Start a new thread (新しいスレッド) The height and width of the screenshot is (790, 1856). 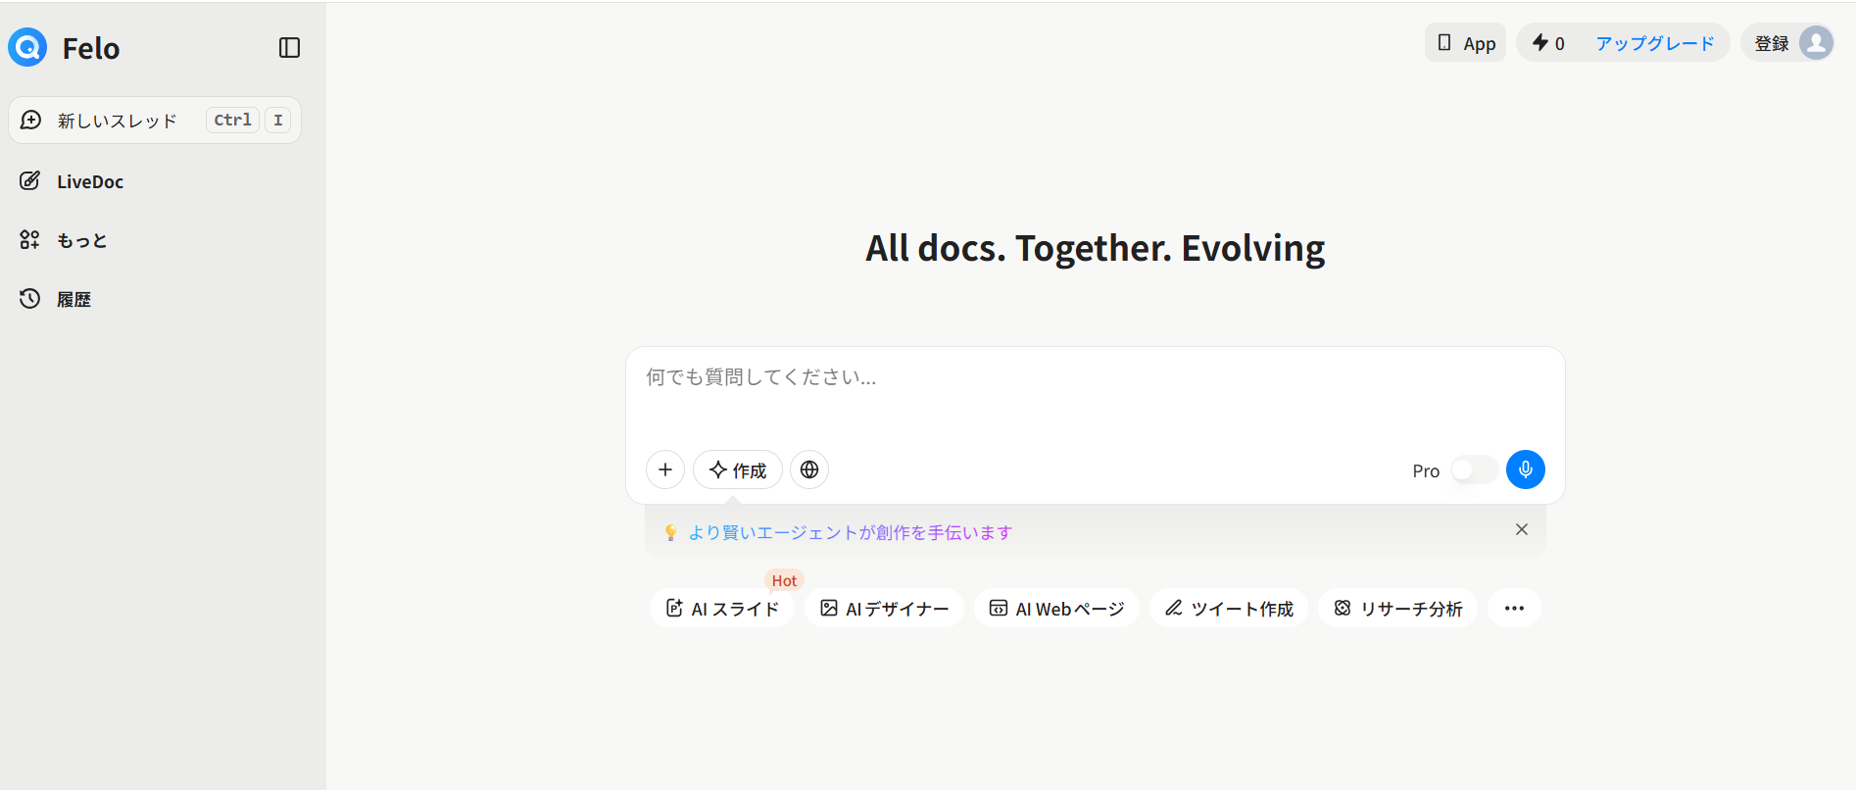click(x=155, y=121)
